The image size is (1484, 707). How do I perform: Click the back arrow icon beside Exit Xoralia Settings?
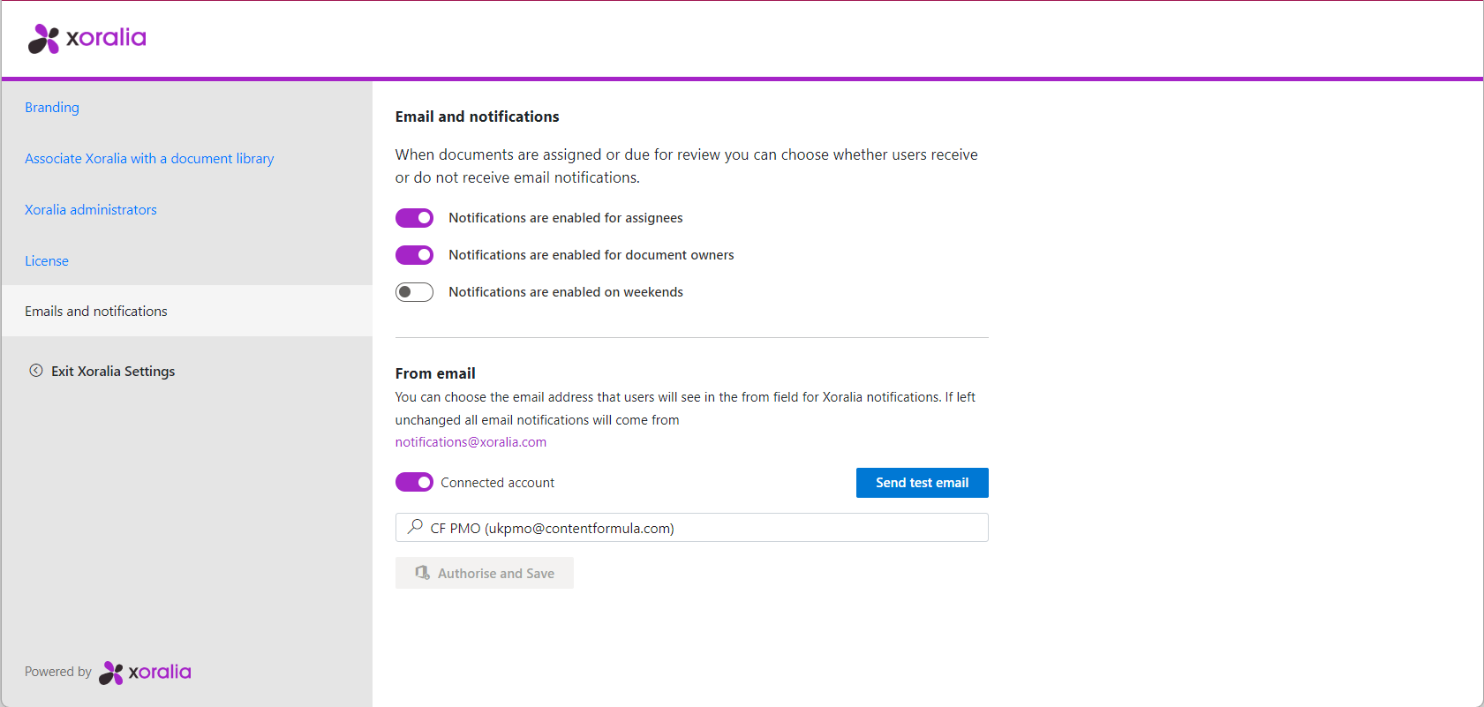(x=36, y=371)
